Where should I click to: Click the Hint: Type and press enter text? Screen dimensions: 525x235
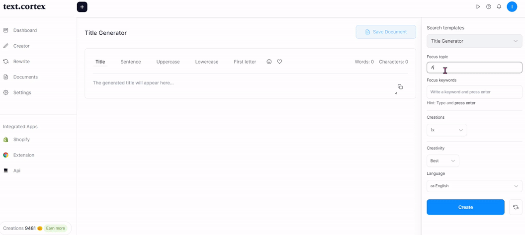(x=451, y=103)
